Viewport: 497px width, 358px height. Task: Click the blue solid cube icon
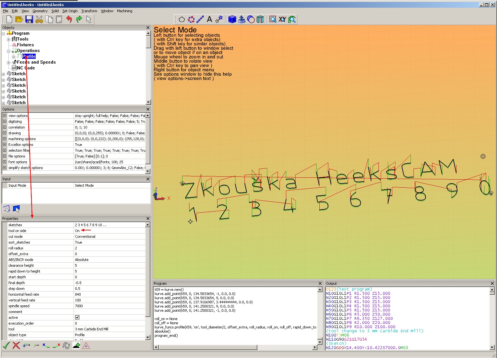click(x=232, y=20)
